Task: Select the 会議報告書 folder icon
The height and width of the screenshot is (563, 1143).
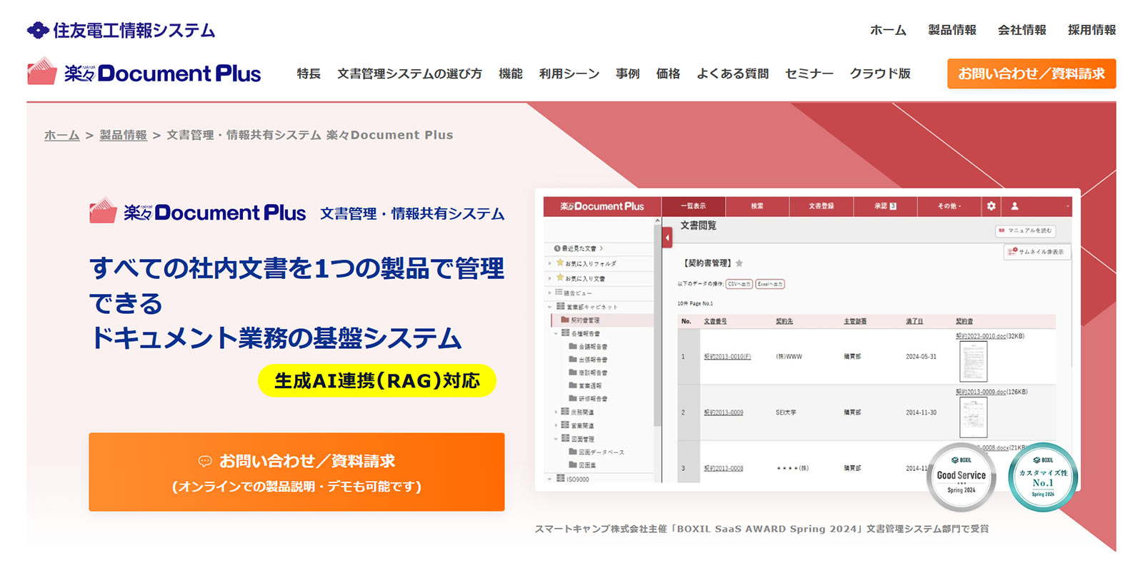Action: [573, 346]
